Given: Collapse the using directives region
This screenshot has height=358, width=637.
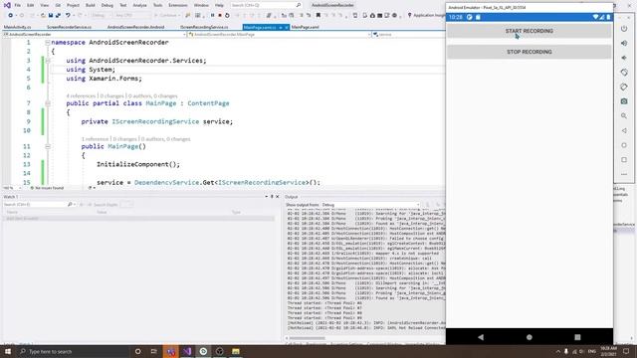Looking at the screenshot, I should point(48,61).
